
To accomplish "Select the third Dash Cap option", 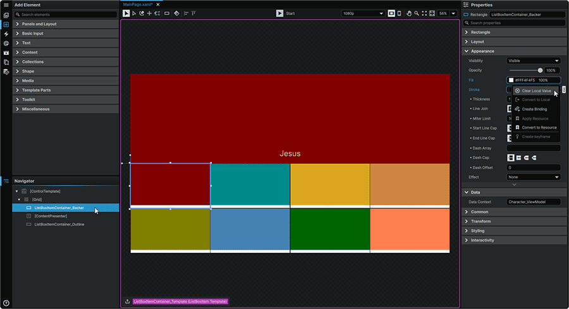I will coord(526,158).
